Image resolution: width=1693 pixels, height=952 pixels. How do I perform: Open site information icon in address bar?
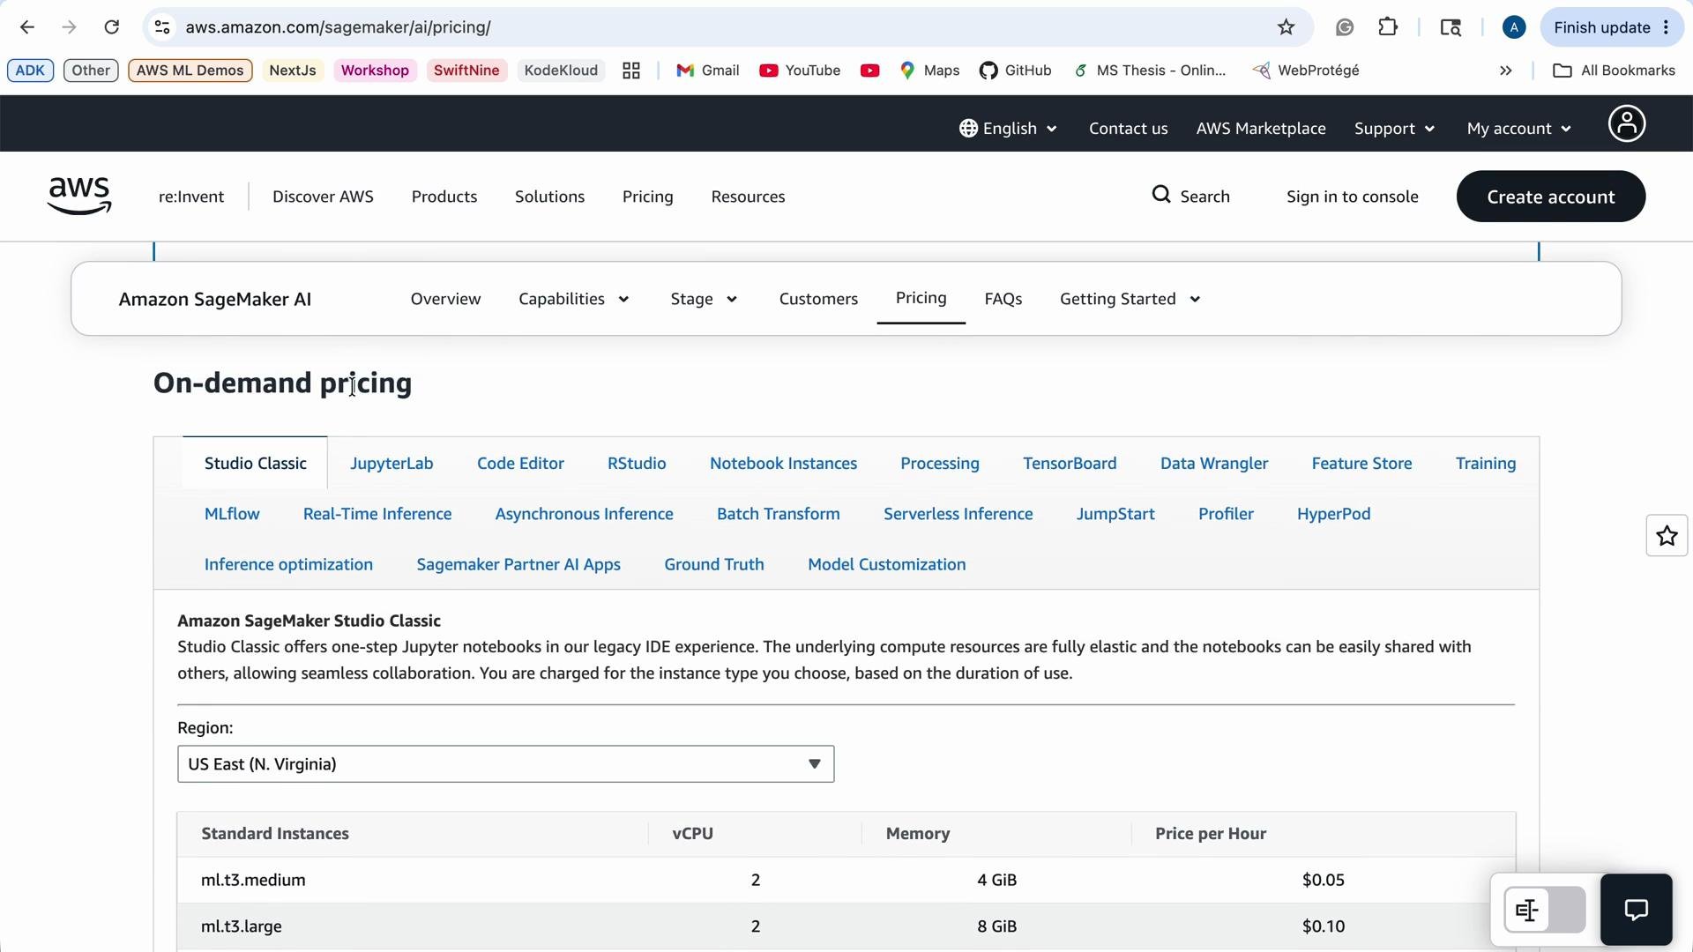162,27
